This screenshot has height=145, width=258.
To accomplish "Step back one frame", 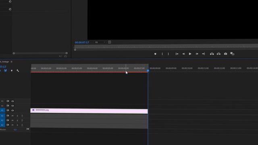I will tap(183, 54).
